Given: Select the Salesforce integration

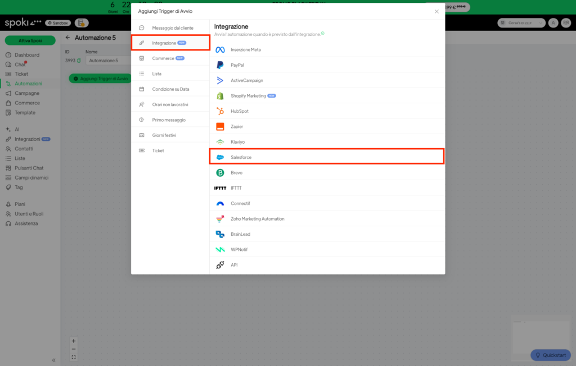Looking at the screenshot, I should (x=241, y=157).
